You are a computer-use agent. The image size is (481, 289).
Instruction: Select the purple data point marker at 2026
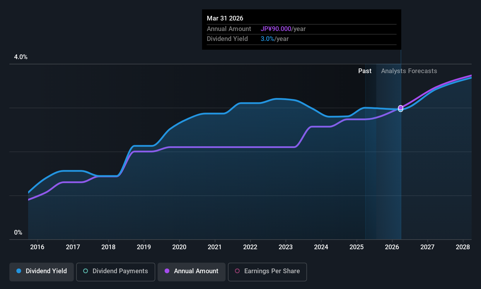tap(401, 108)
